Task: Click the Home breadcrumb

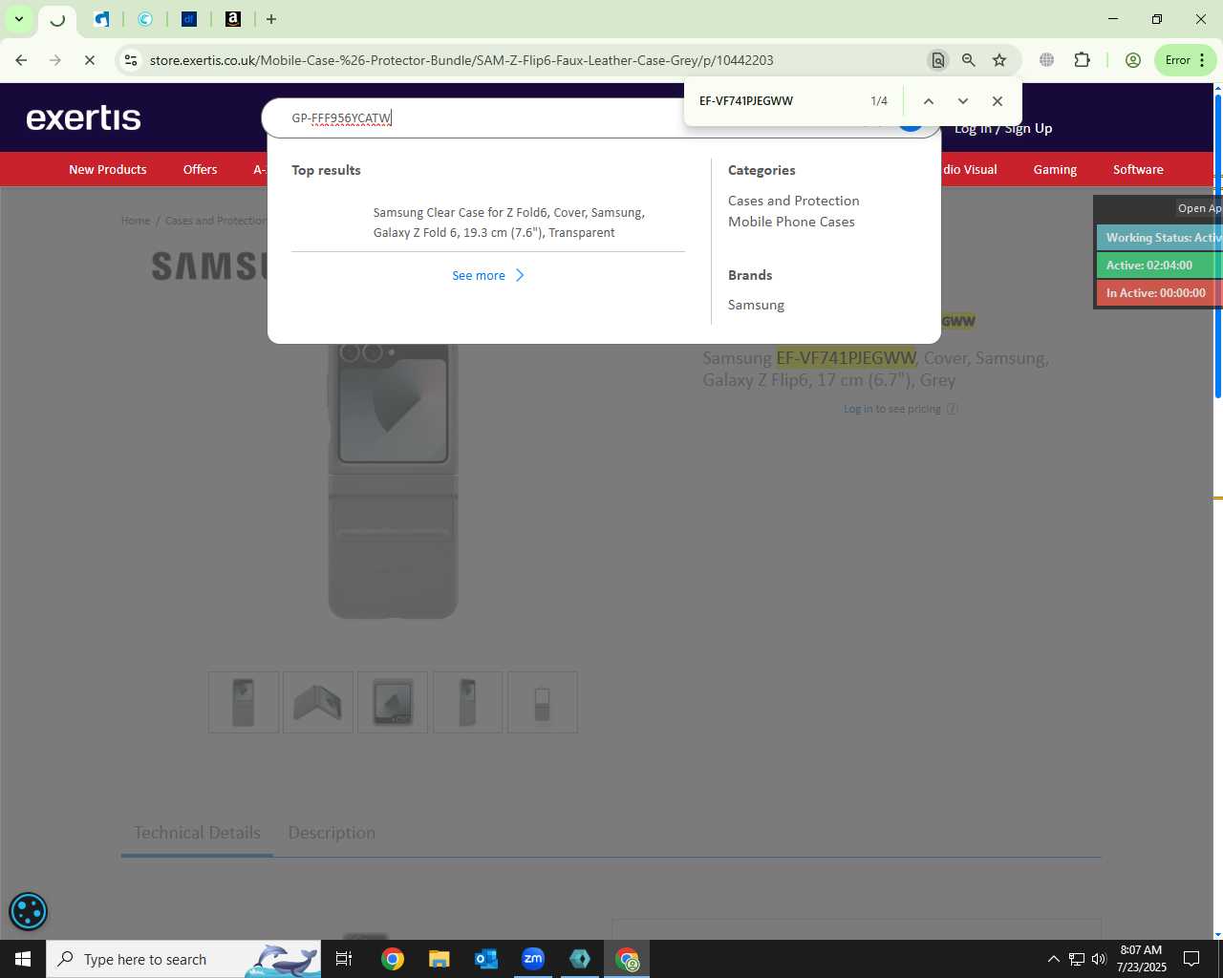Action: click(x=136, y=221)
